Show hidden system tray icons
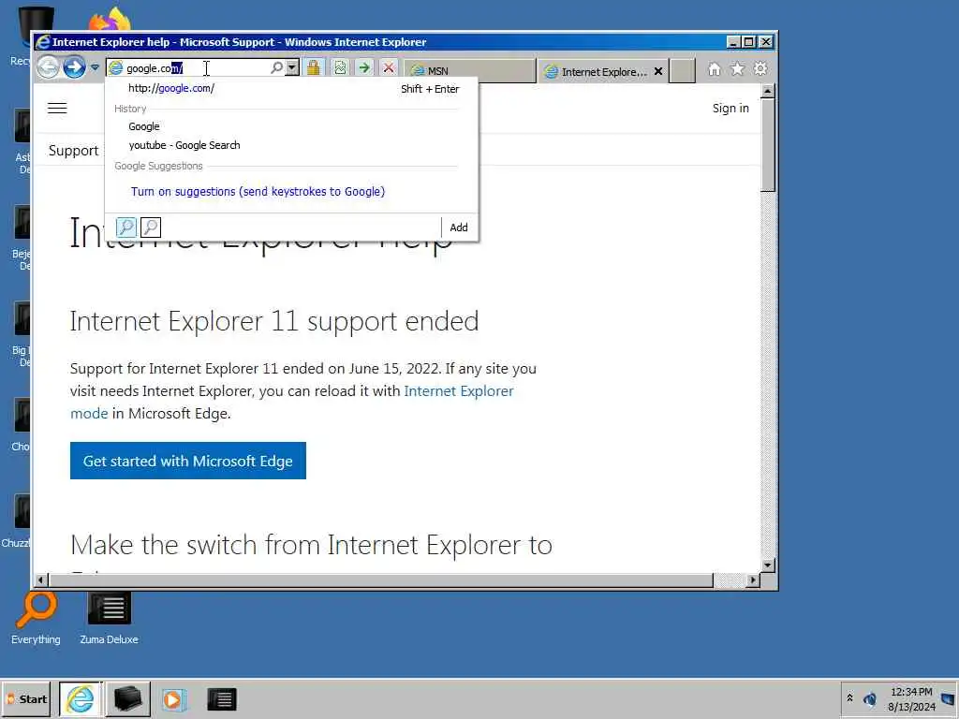Viewport: 959px width, 719px height. (849, 698)
